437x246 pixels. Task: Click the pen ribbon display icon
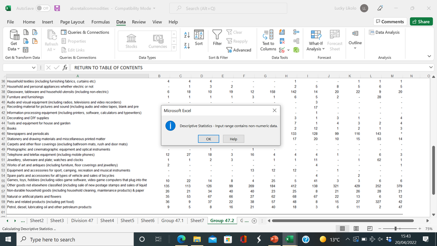click(380, 8)
